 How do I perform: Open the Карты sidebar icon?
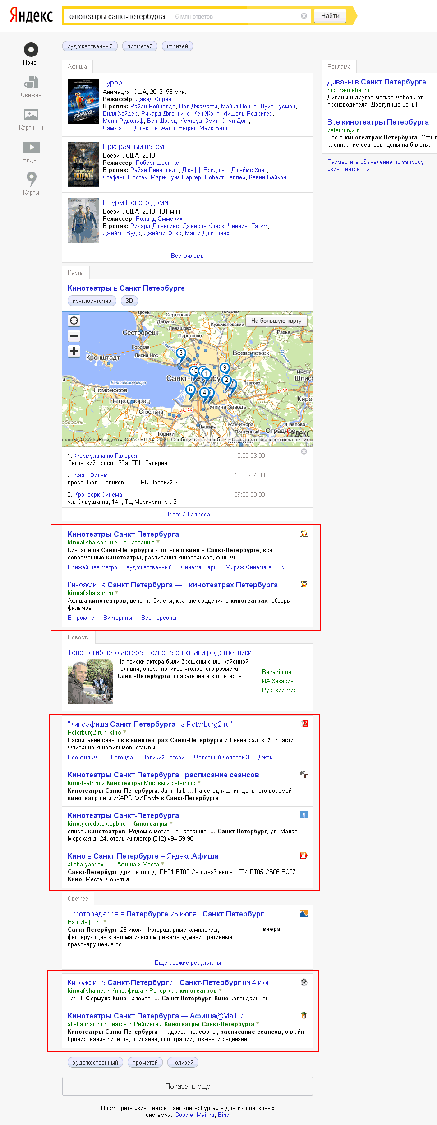(31, 179)
